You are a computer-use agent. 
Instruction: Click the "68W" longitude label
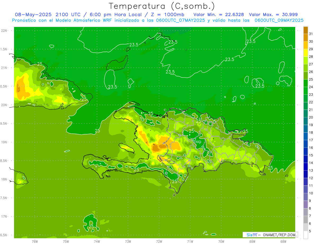pyautogui.click(x=283, y=241)
